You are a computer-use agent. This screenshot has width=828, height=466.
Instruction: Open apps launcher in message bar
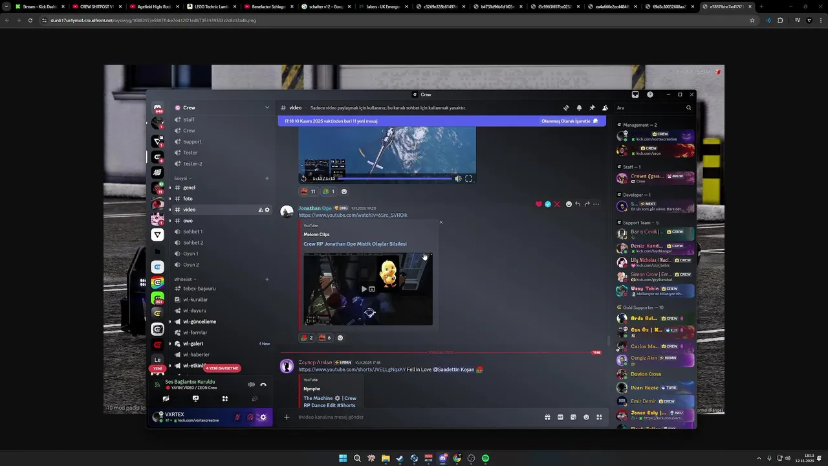tap(599, 417)
